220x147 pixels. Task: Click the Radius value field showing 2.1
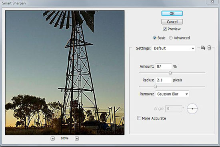pos(164,80)
